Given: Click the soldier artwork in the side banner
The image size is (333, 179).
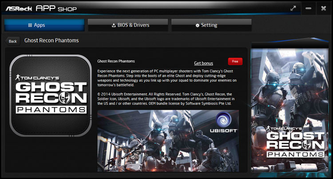Looking at the screenshot, I should 291,84.
